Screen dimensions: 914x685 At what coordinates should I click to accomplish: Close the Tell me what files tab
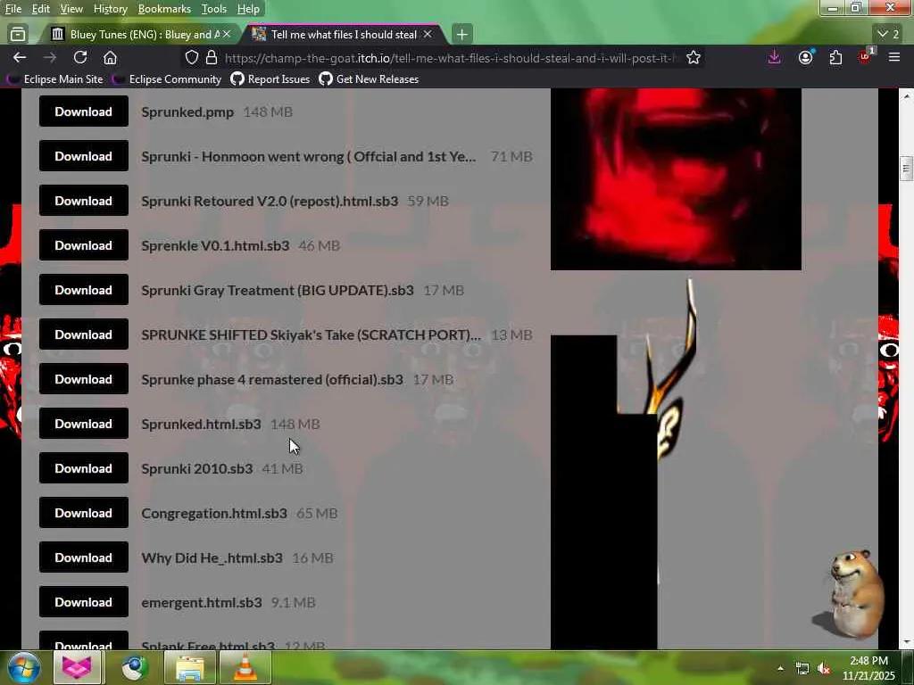point(428,35)
